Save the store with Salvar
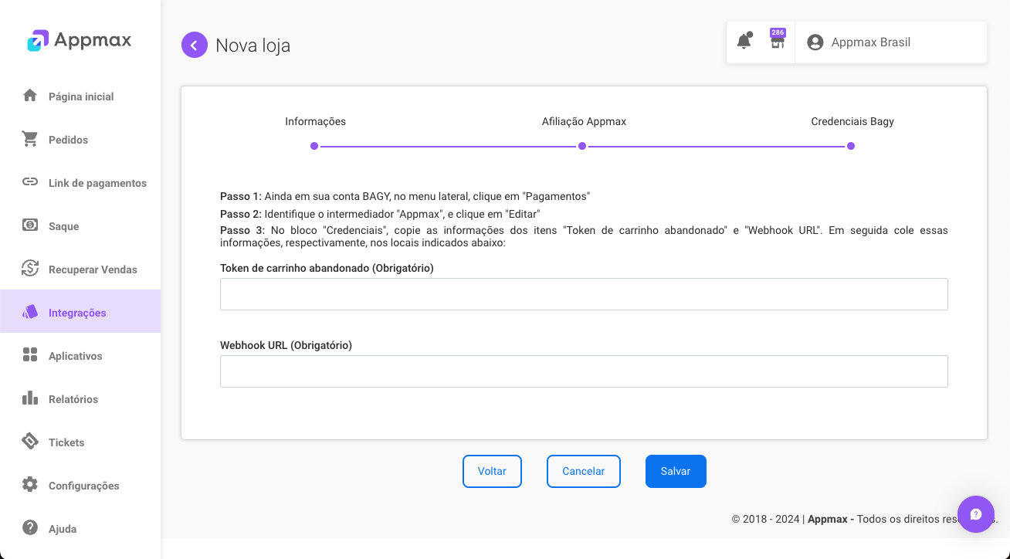Image resolution: width=1010 pixels, height=559 pixels. [676, 471]
